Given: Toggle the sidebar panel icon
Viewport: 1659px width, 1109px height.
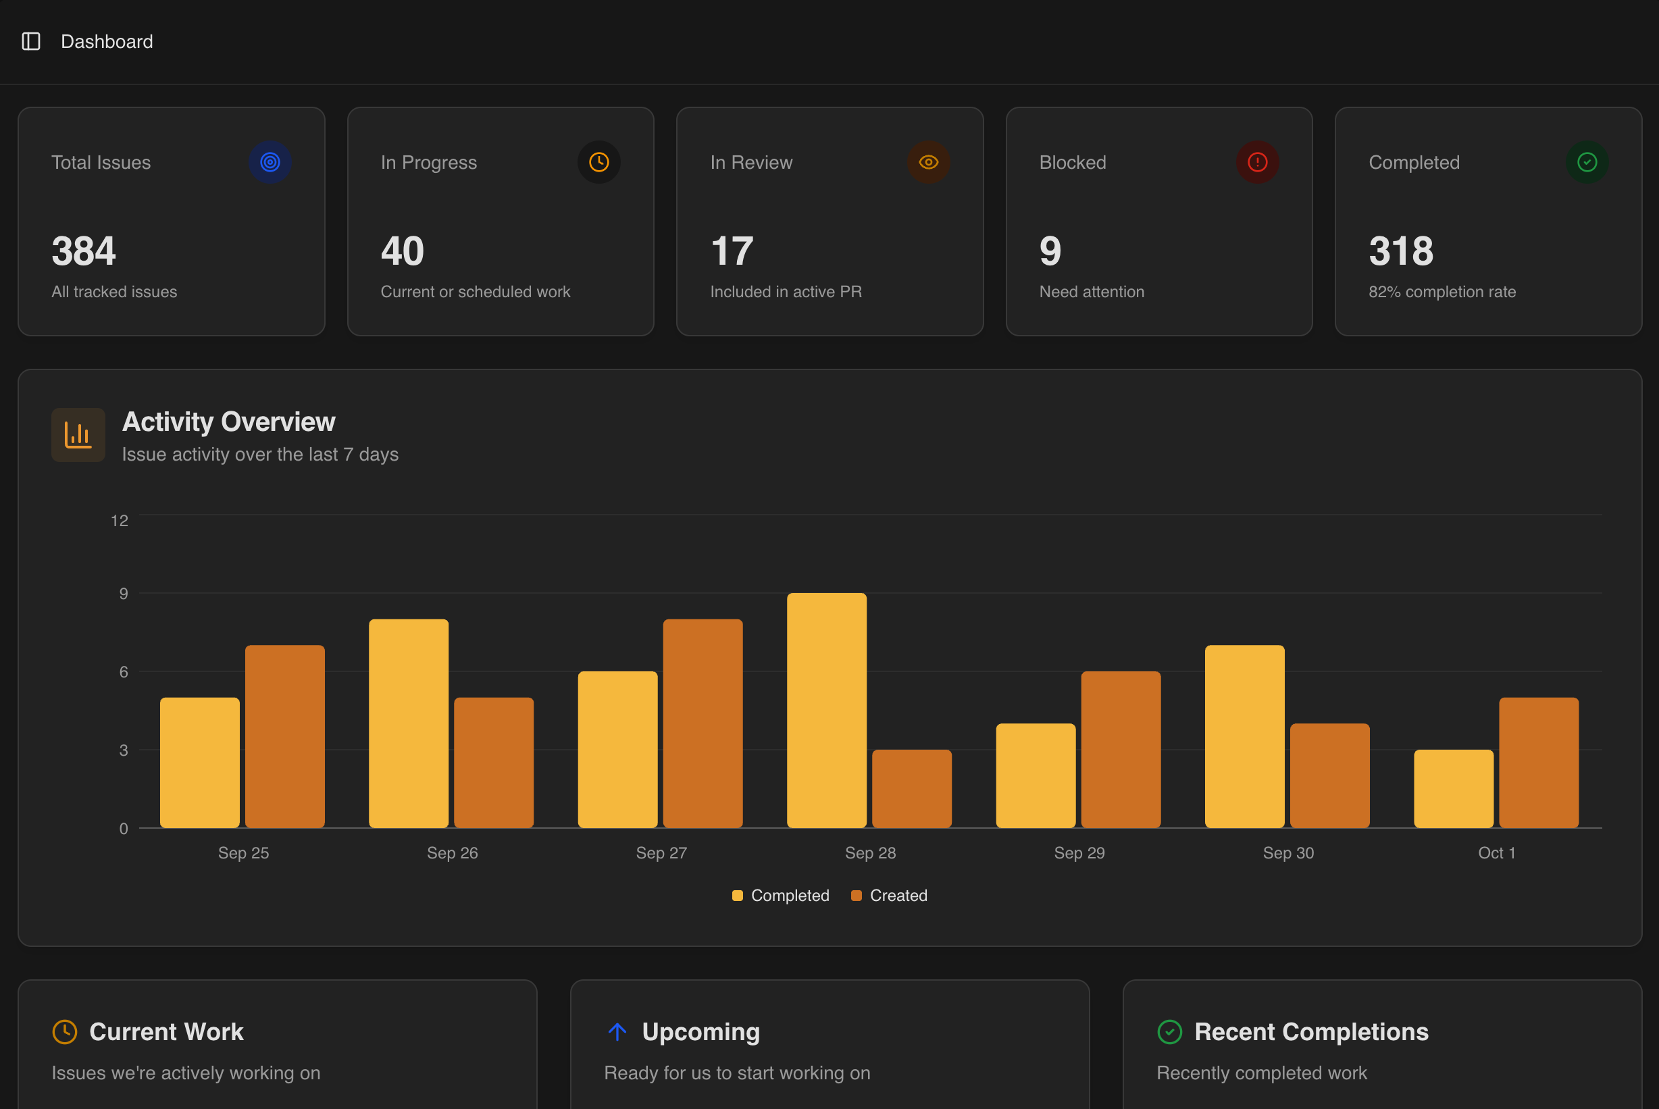Looking at the screenshot, I should click(31, 41).
